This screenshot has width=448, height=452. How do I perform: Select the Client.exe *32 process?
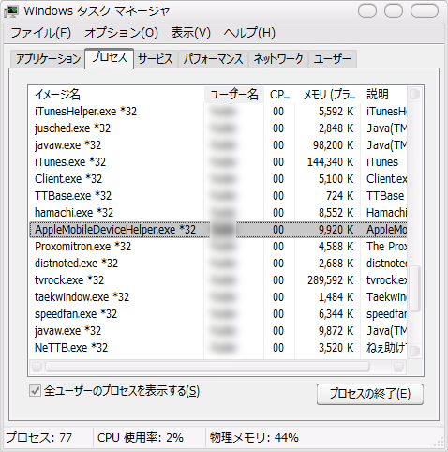tap(217, 179)
